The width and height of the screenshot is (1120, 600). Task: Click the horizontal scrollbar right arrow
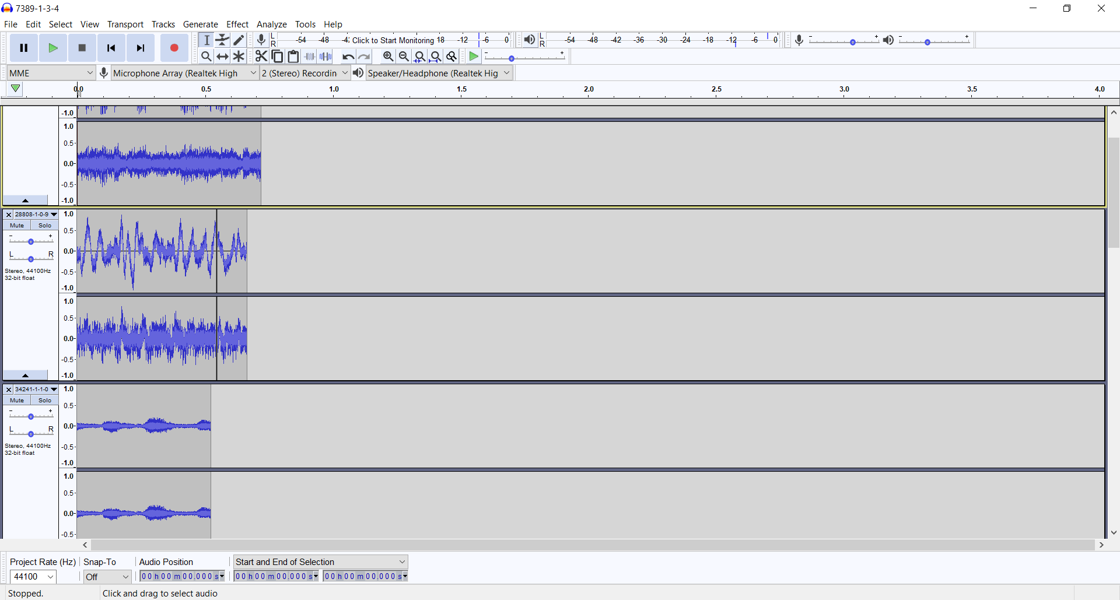(1102, 545)
